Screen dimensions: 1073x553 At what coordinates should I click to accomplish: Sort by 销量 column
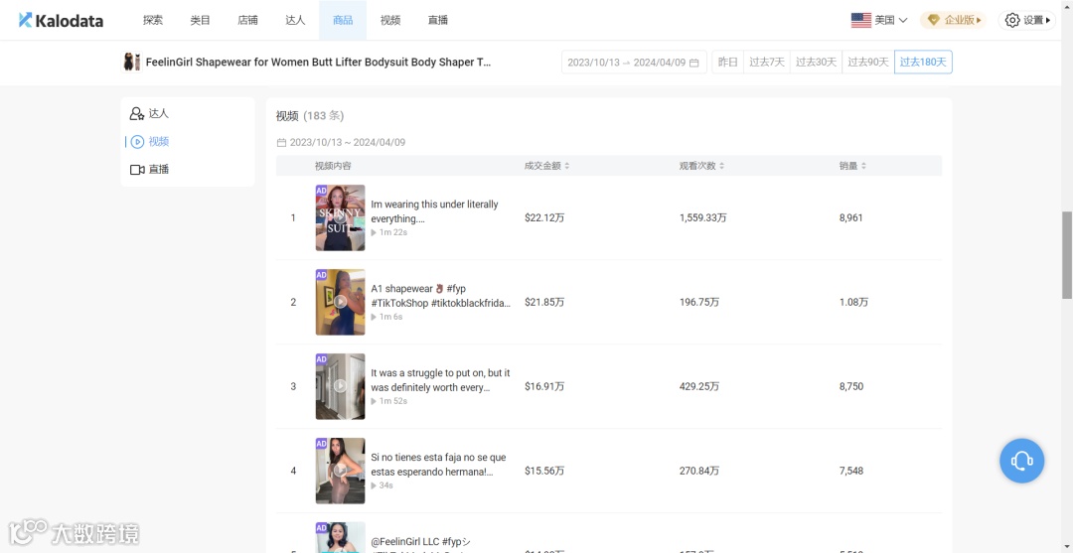coord(852,166)
